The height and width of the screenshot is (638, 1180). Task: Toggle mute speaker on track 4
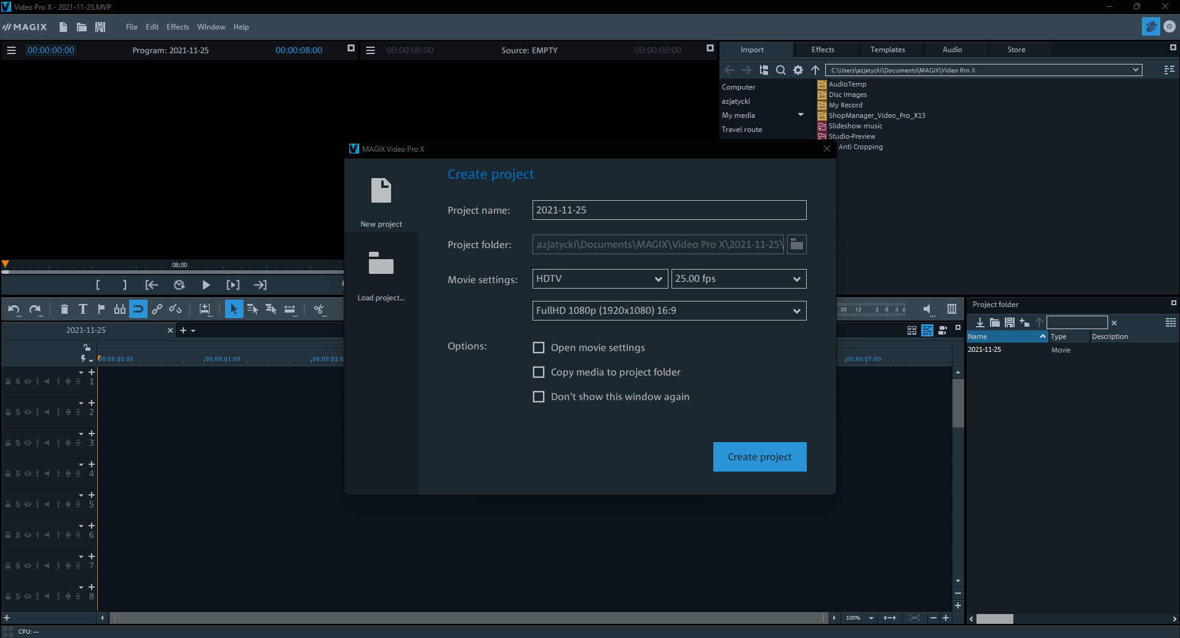47,473
